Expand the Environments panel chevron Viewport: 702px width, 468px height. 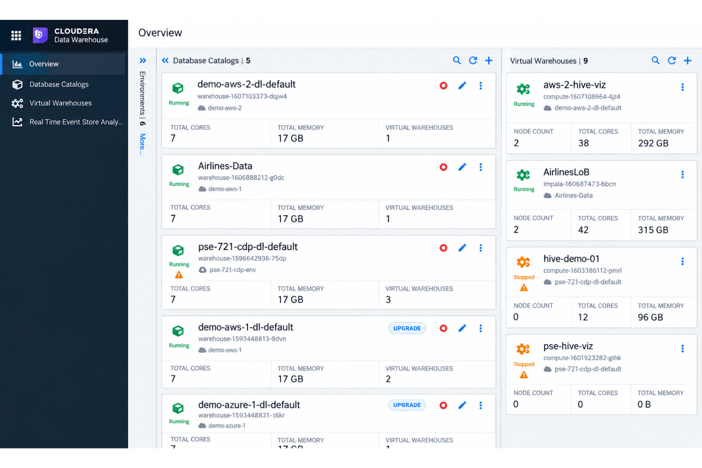pos(143,61)
